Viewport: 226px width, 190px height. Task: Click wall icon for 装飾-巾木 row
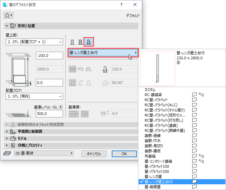[x=194, y=140]
